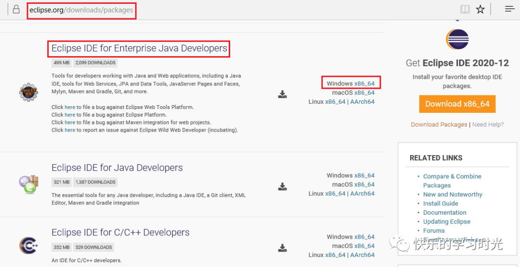Click the lock icon in address bar
This screenshot has height=267, width=520.
[15, 9]
